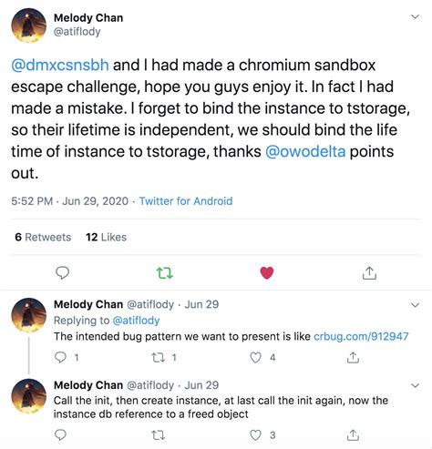Reply to the crbug.com reply tweet

pyautogui.click(x=60, y=357)
